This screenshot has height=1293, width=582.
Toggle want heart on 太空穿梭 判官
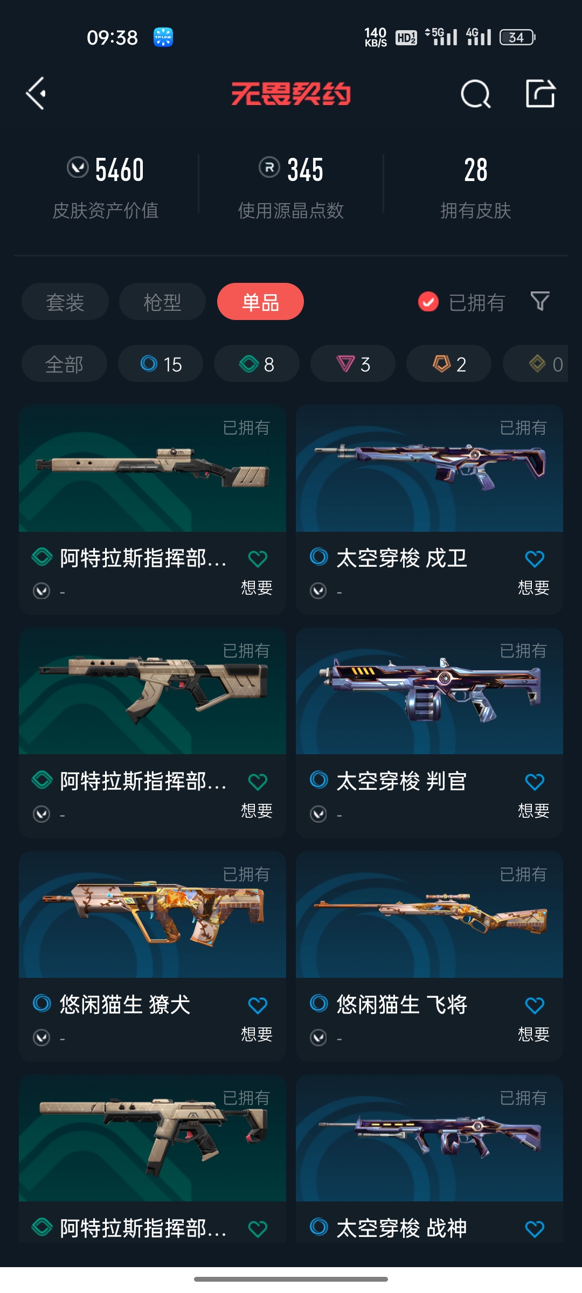(534, 782)
